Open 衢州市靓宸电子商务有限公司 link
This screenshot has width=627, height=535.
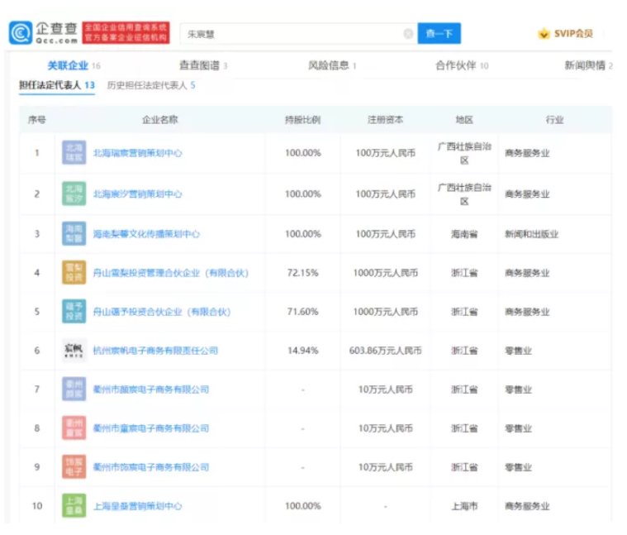pyautogui.click(x=150, y=389)
